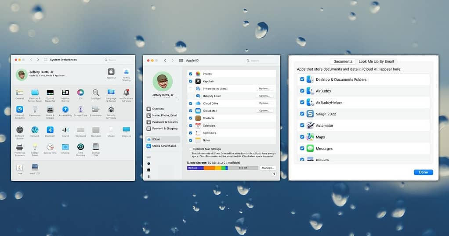Uncheck Notes checkbox
The image size is (449, 236).
tap(190, 140)
